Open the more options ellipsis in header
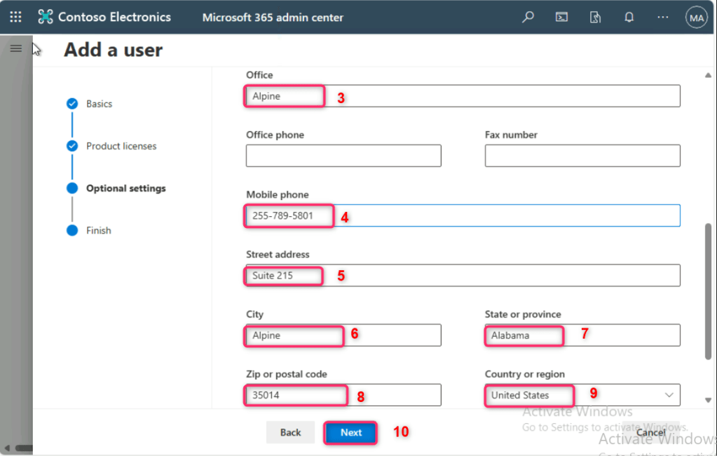Viewport: 717px width, 456px height. pyautogui.click(x=662, y=17)
